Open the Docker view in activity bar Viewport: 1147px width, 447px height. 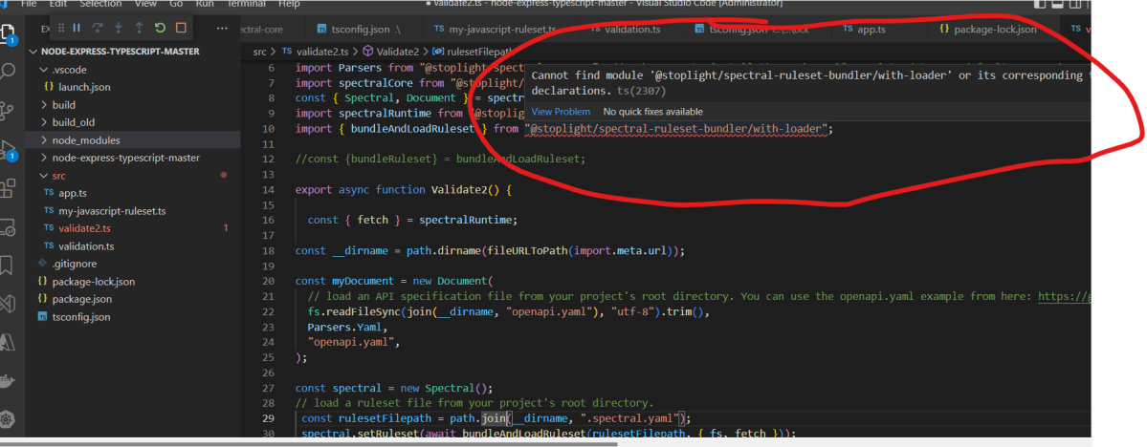point(8,381)
